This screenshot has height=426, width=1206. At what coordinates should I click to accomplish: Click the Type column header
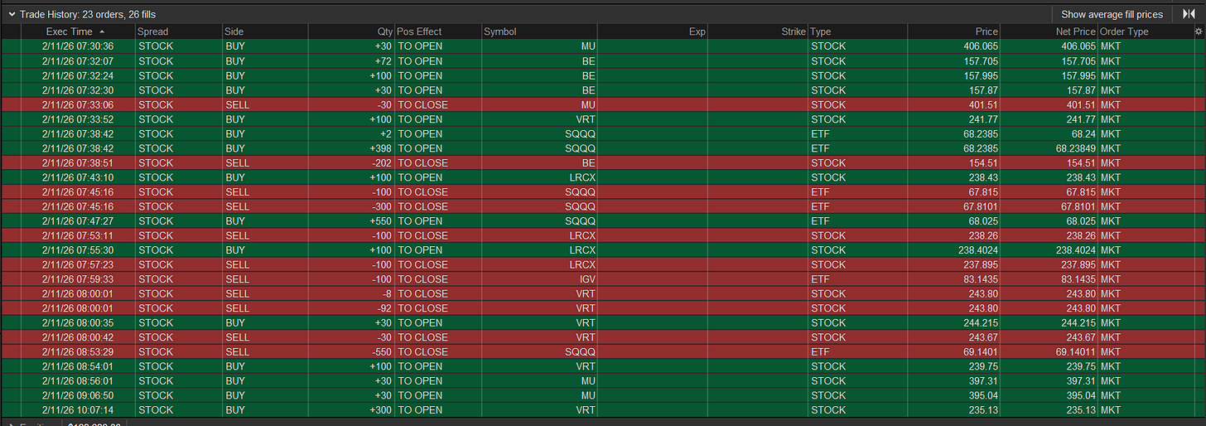[x=820, y=31]
